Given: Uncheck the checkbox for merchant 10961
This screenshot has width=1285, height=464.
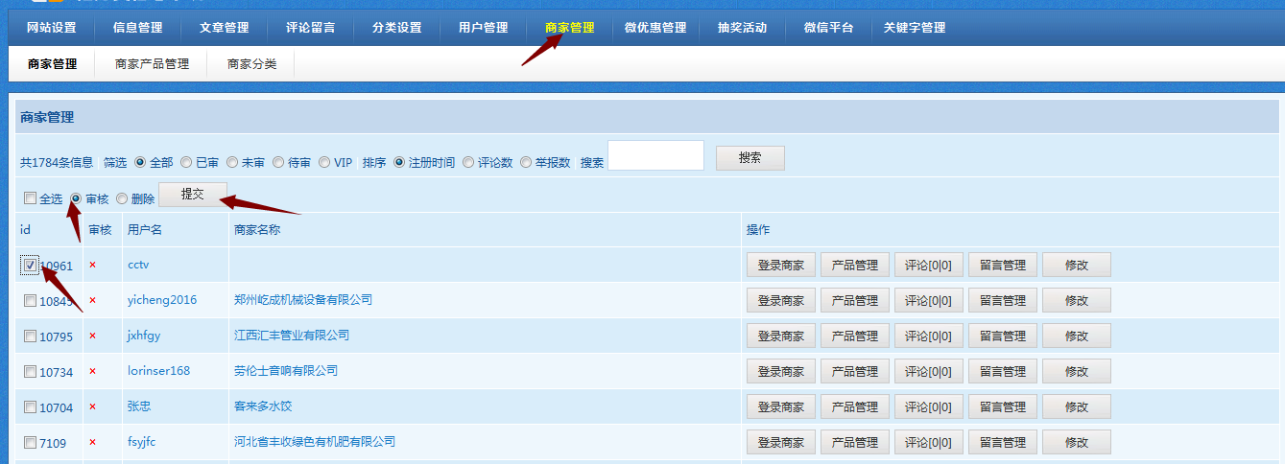Looking at the screenshot, I should coord(31,265).
